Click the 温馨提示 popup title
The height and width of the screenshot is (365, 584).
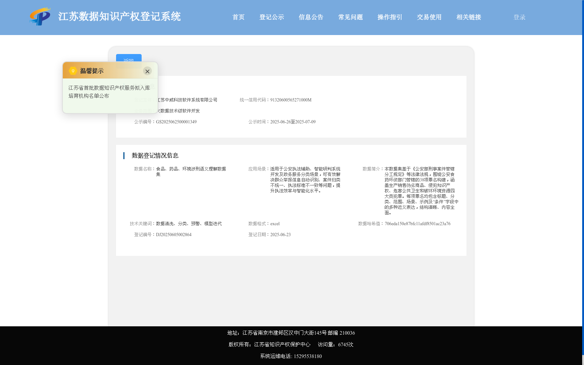[x=92, y=71]
